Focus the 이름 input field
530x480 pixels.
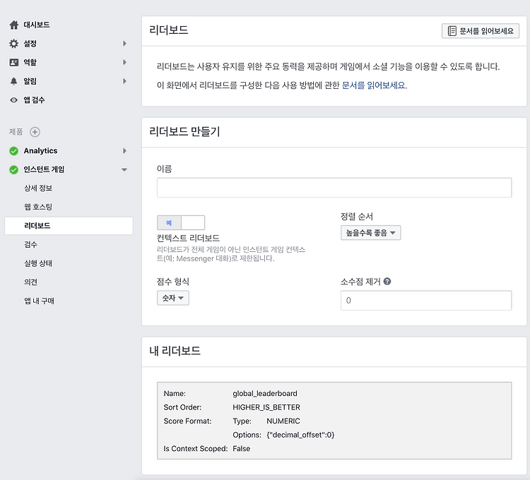tap(334, 188)
